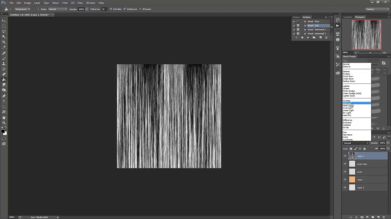This screenshot has height=219, width=391.
Task: Expand the Wood - Rosewood 2 action
Action: point(305,33)
